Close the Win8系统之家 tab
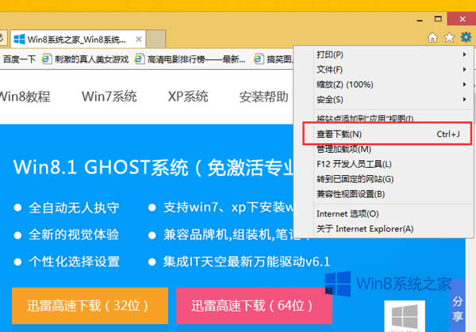Image resolution: width=476 pixels, height=332 pixels. [x=138, y=39]
